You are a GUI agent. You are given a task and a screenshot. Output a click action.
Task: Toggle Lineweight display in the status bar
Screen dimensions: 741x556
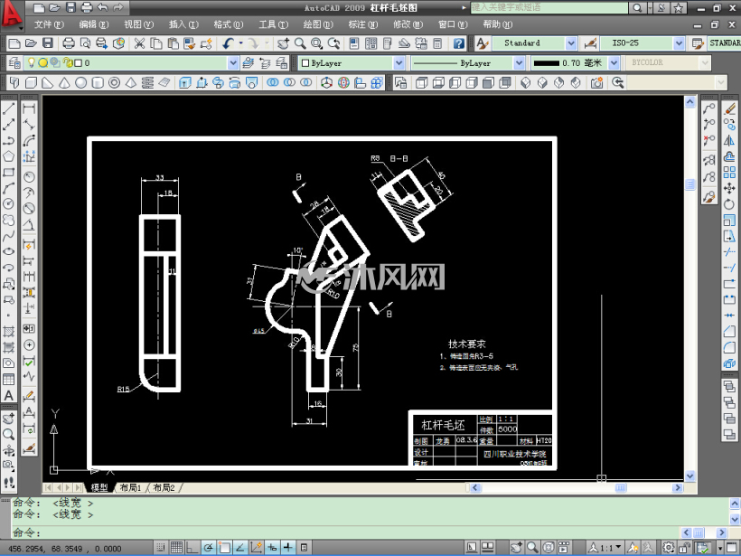[288, 548]
